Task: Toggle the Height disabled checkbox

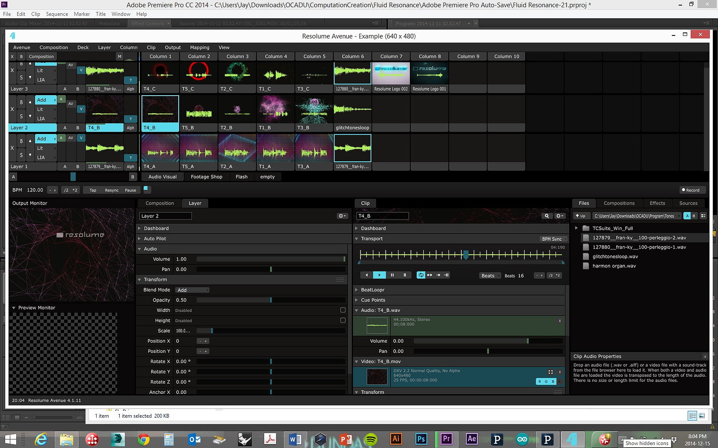Action: pyautogui.click(x=343, y=320)
